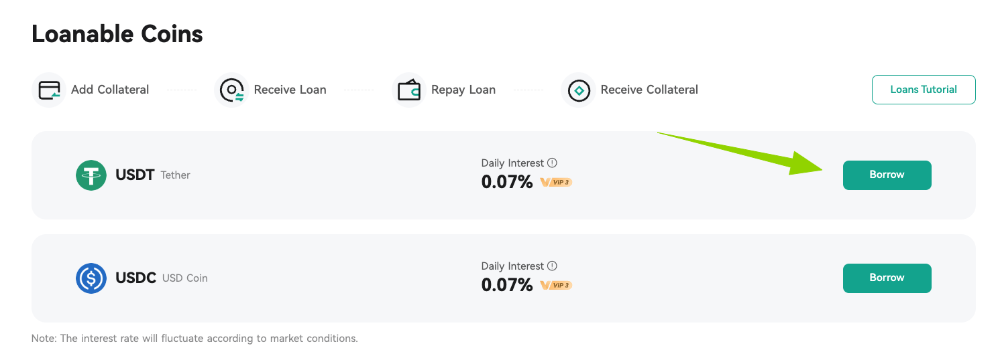Select the blue USDC coin logo
The height and width of the screenshot is (360, 998).
(91, 278)
